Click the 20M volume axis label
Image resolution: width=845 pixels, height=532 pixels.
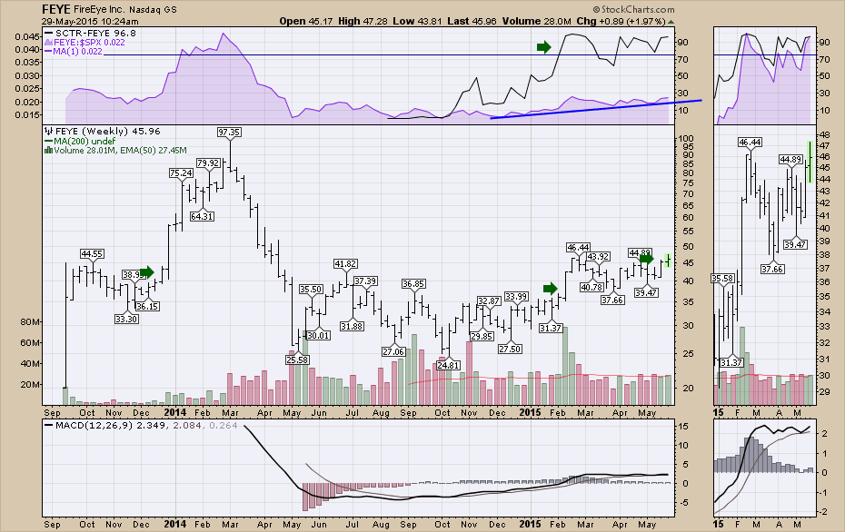click(x=30, y=384)
